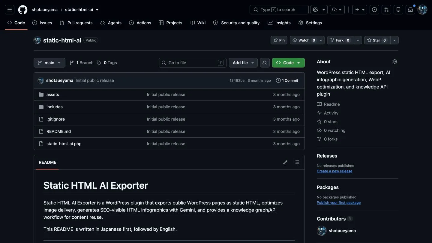Open the issues icon in top header
Screen dimensions: 432x243
(374, 10)
